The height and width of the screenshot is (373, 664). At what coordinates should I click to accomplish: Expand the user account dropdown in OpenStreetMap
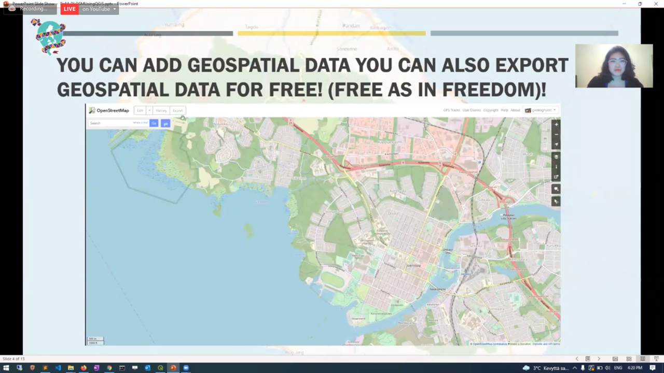pos(541,110)
